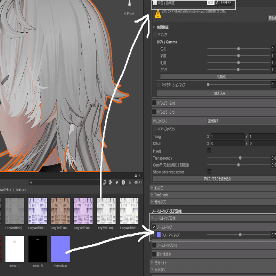
Task: Adjust the 彩度 saturation slider
Action: (238, 56)
